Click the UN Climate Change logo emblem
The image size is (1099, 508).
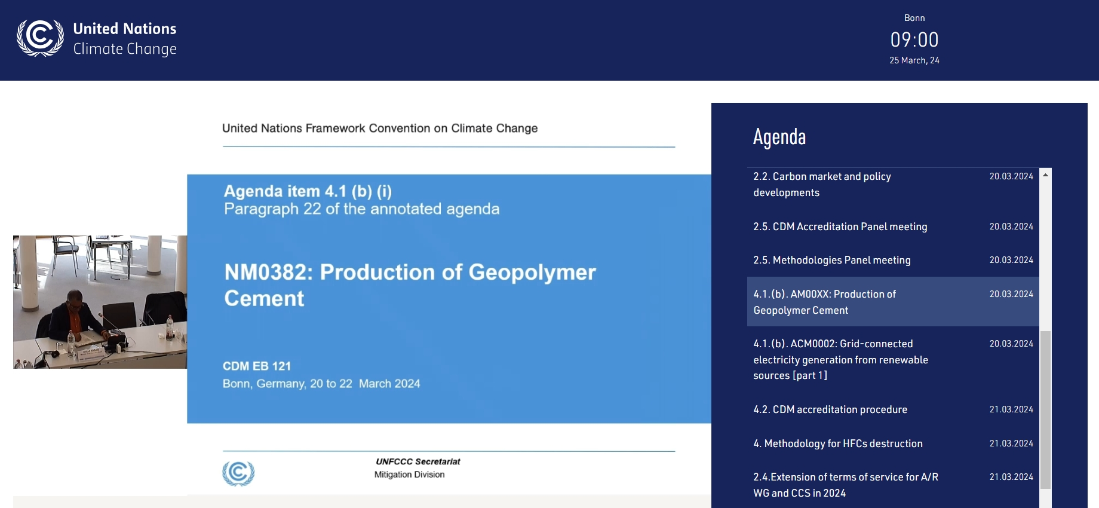click(40, 38)
